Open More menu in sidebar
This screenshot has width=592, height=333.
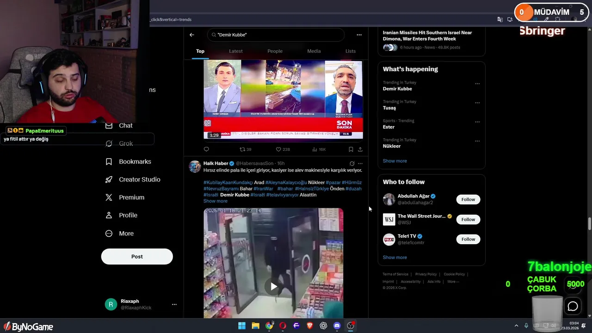[120, 234]
